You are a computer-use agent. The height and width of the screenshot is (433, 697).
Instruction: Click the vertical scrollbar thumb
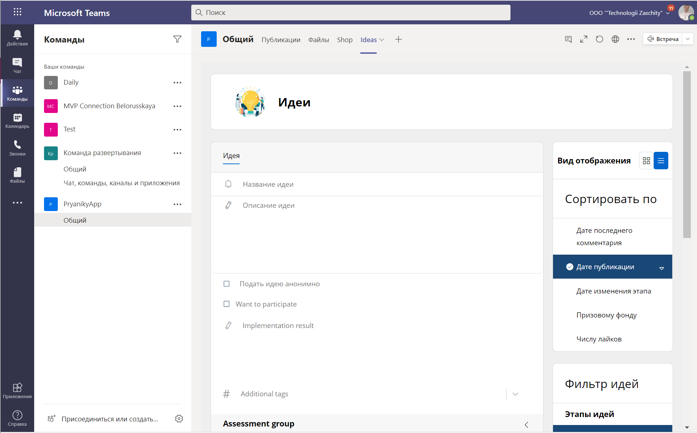pyautogui.click(x=686, y=154)
